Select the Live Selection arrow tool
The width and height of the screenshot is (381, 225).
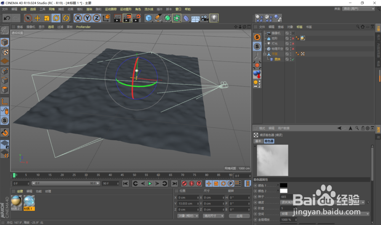28,18
